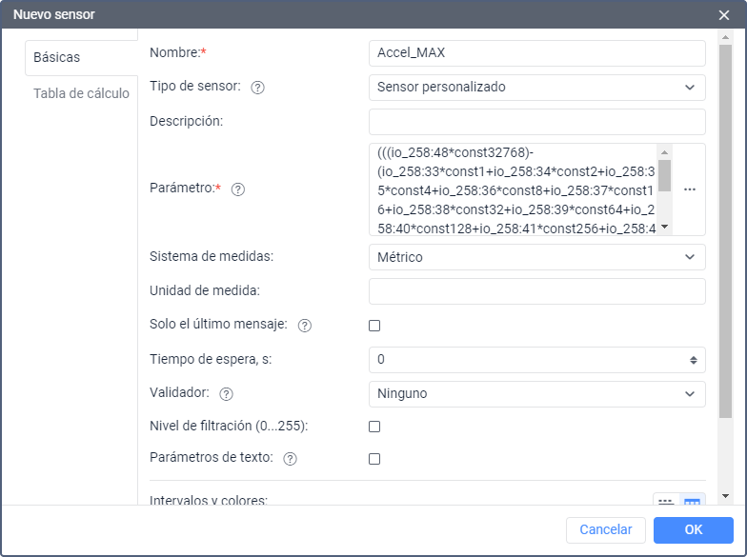The width and height of the screenshot is (747, 557).
Task: Click the Validador help question mark
Action: [227, 394]
